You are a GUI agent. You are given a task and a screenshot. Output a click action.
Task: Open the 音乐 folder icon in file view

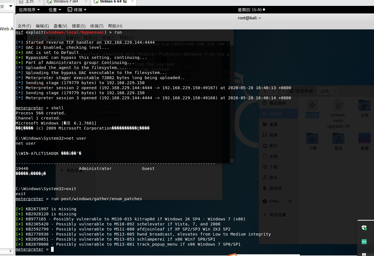[x=338, y=142]
